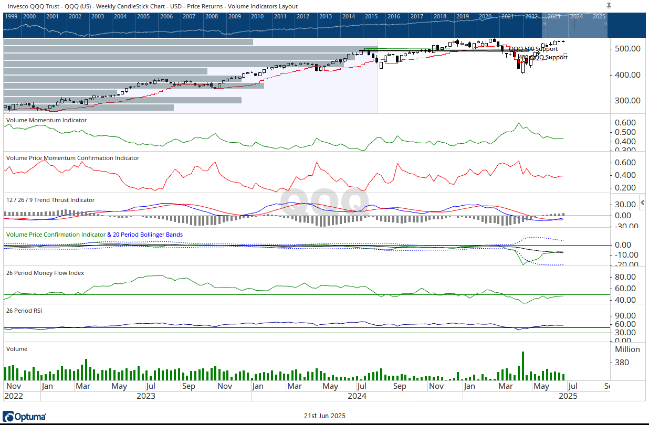Click the pushpin icon at top right

pyautogui.click(x=609, y=5)
